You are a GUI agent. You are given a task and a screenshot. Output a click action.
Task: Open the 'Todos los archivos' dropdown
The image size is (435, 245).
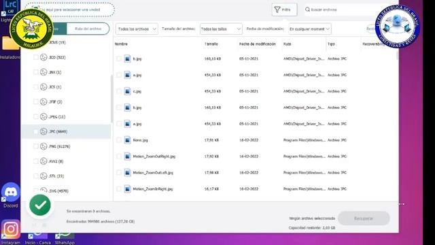pyautogui.click(x=137, y=29)
